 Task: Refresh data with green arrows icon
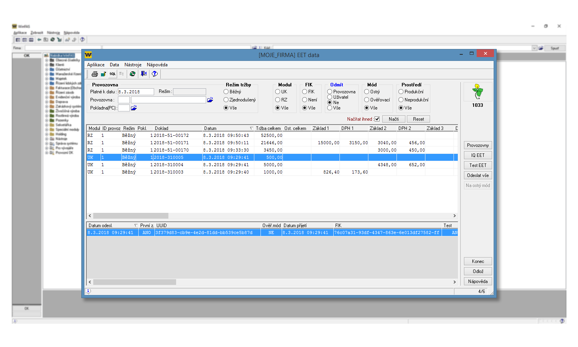133,74
